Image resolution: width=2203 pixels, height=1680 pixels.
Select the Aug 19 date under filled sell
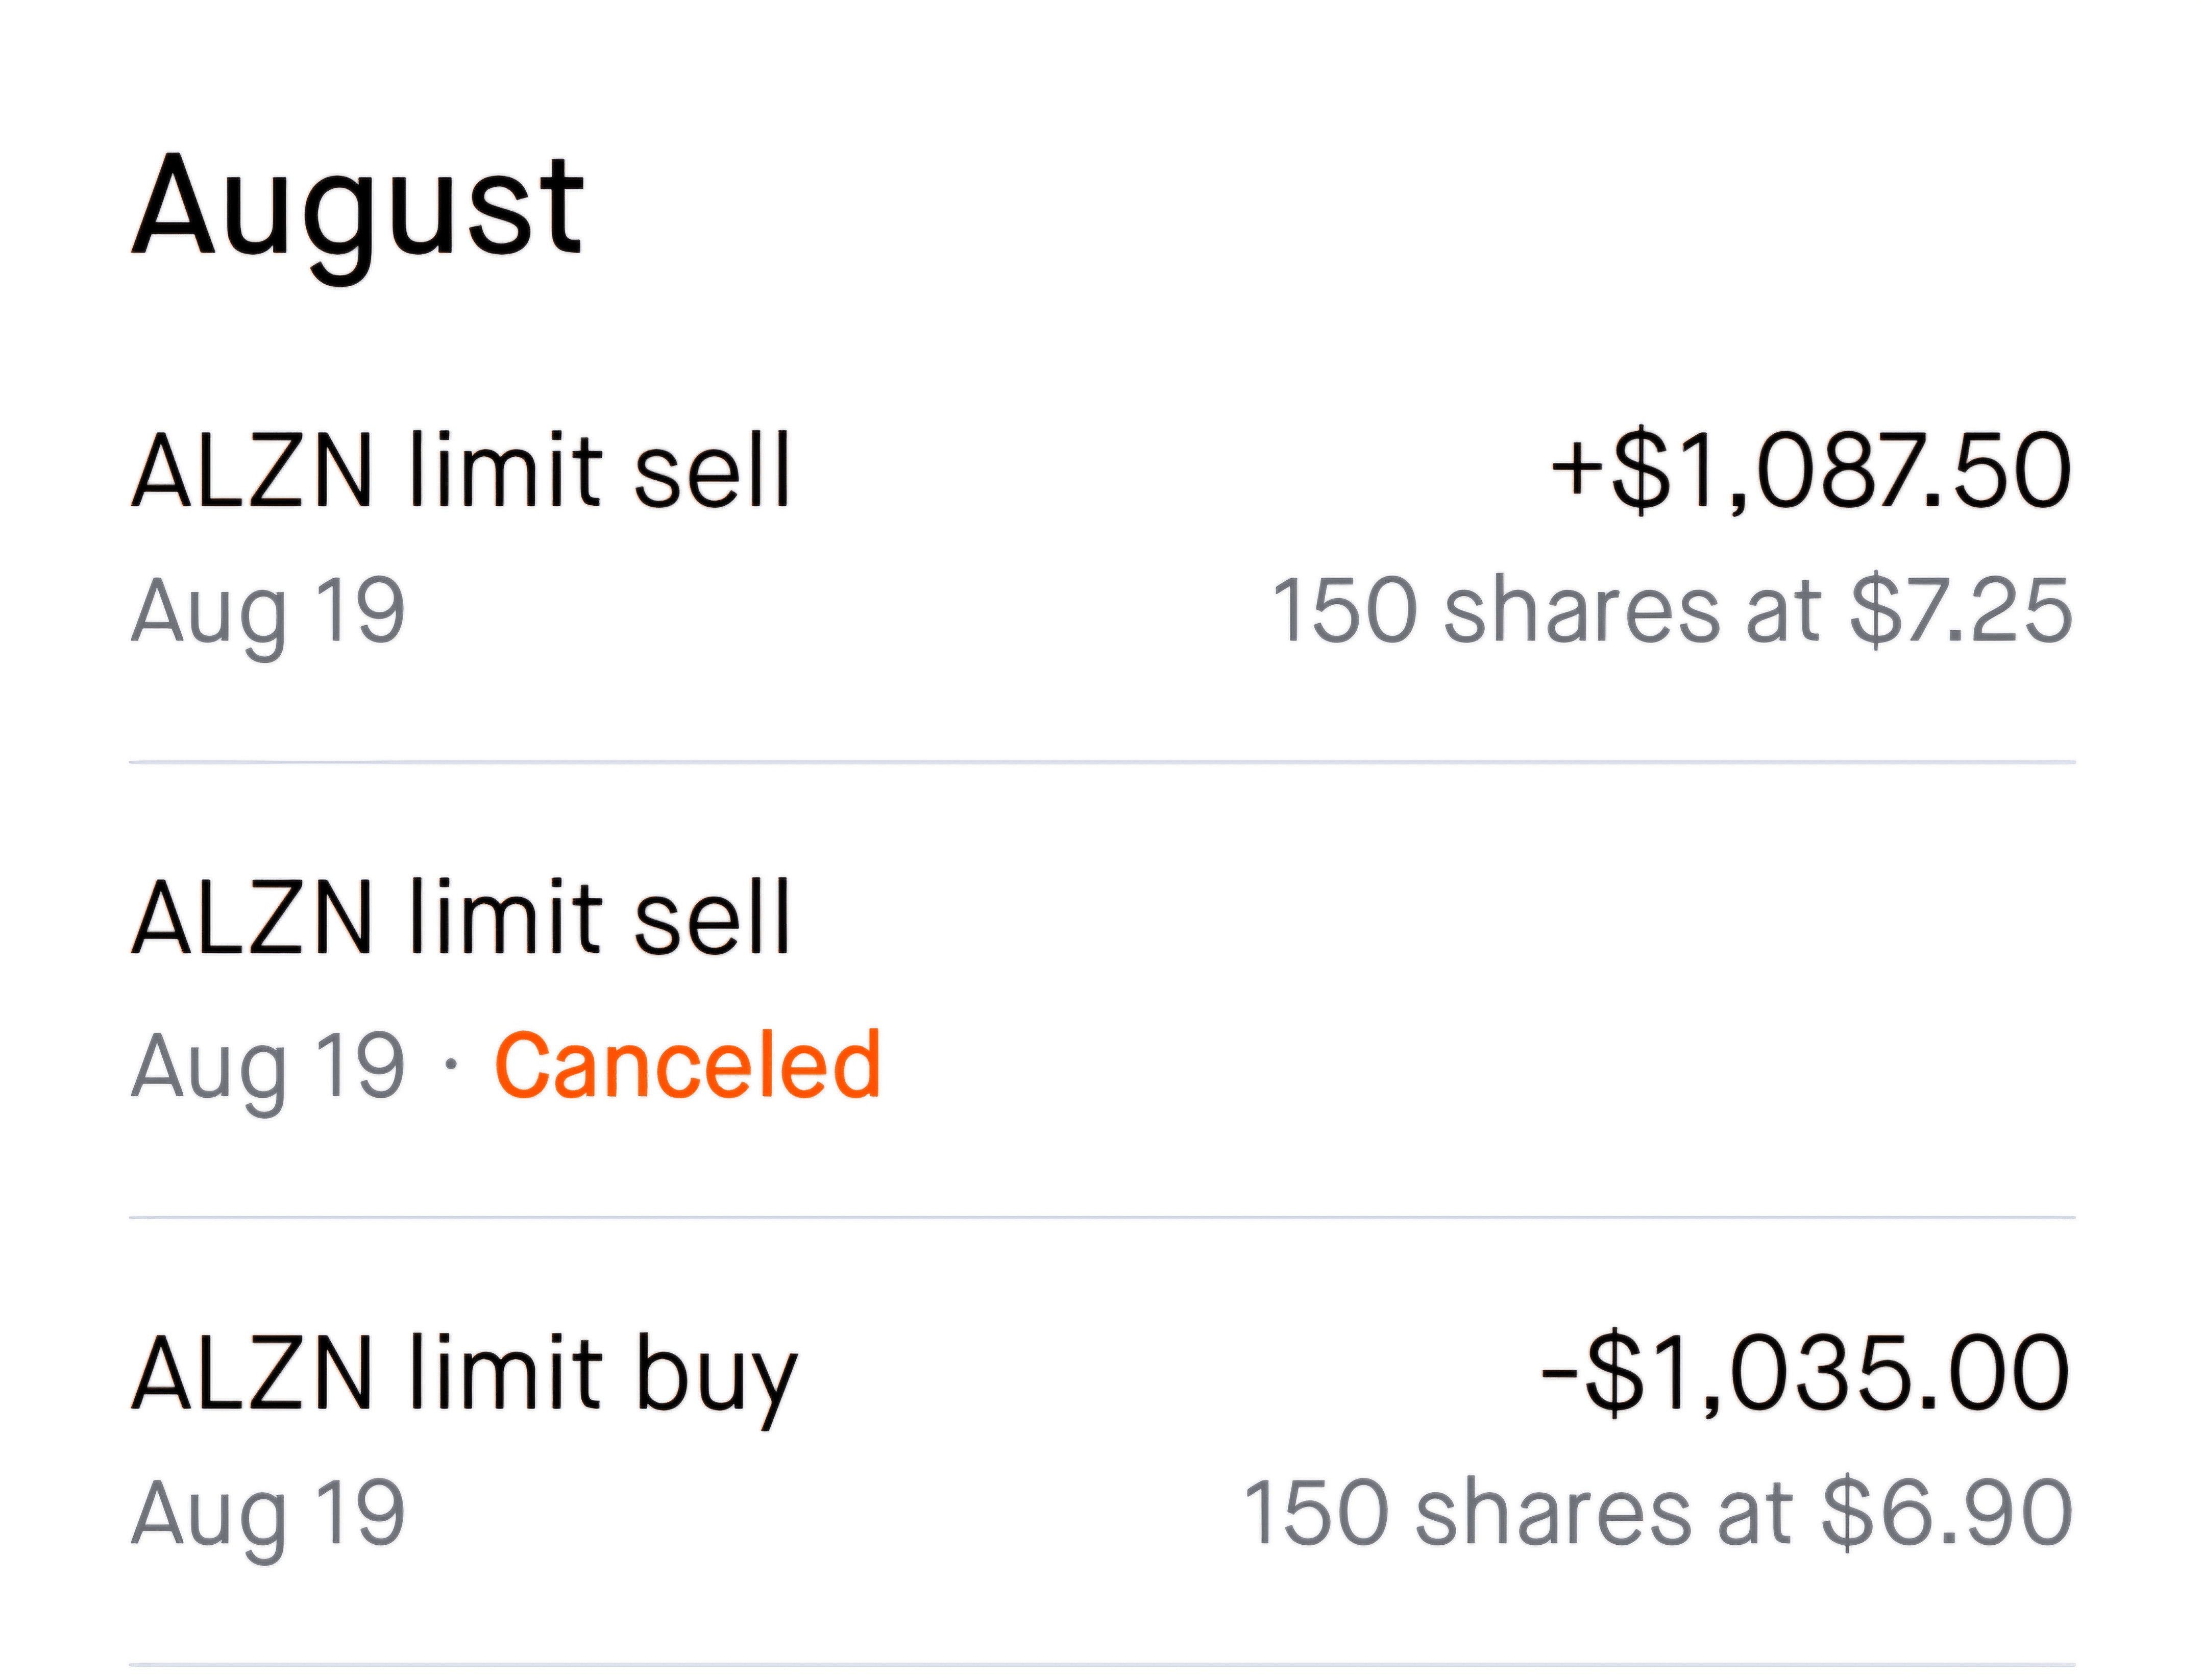268,611
